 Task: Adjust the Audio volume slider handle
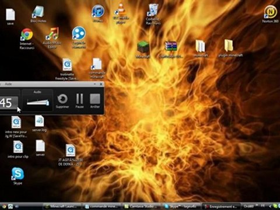tap(47, 102)
